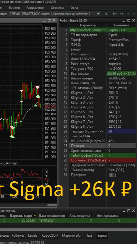Switch to the Мартингейл tab

tap(72, 235)
